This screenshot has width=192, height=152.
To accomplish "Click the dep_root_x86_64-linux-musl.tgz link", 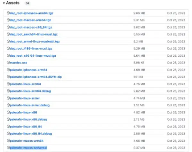I will tap(33, 55).
